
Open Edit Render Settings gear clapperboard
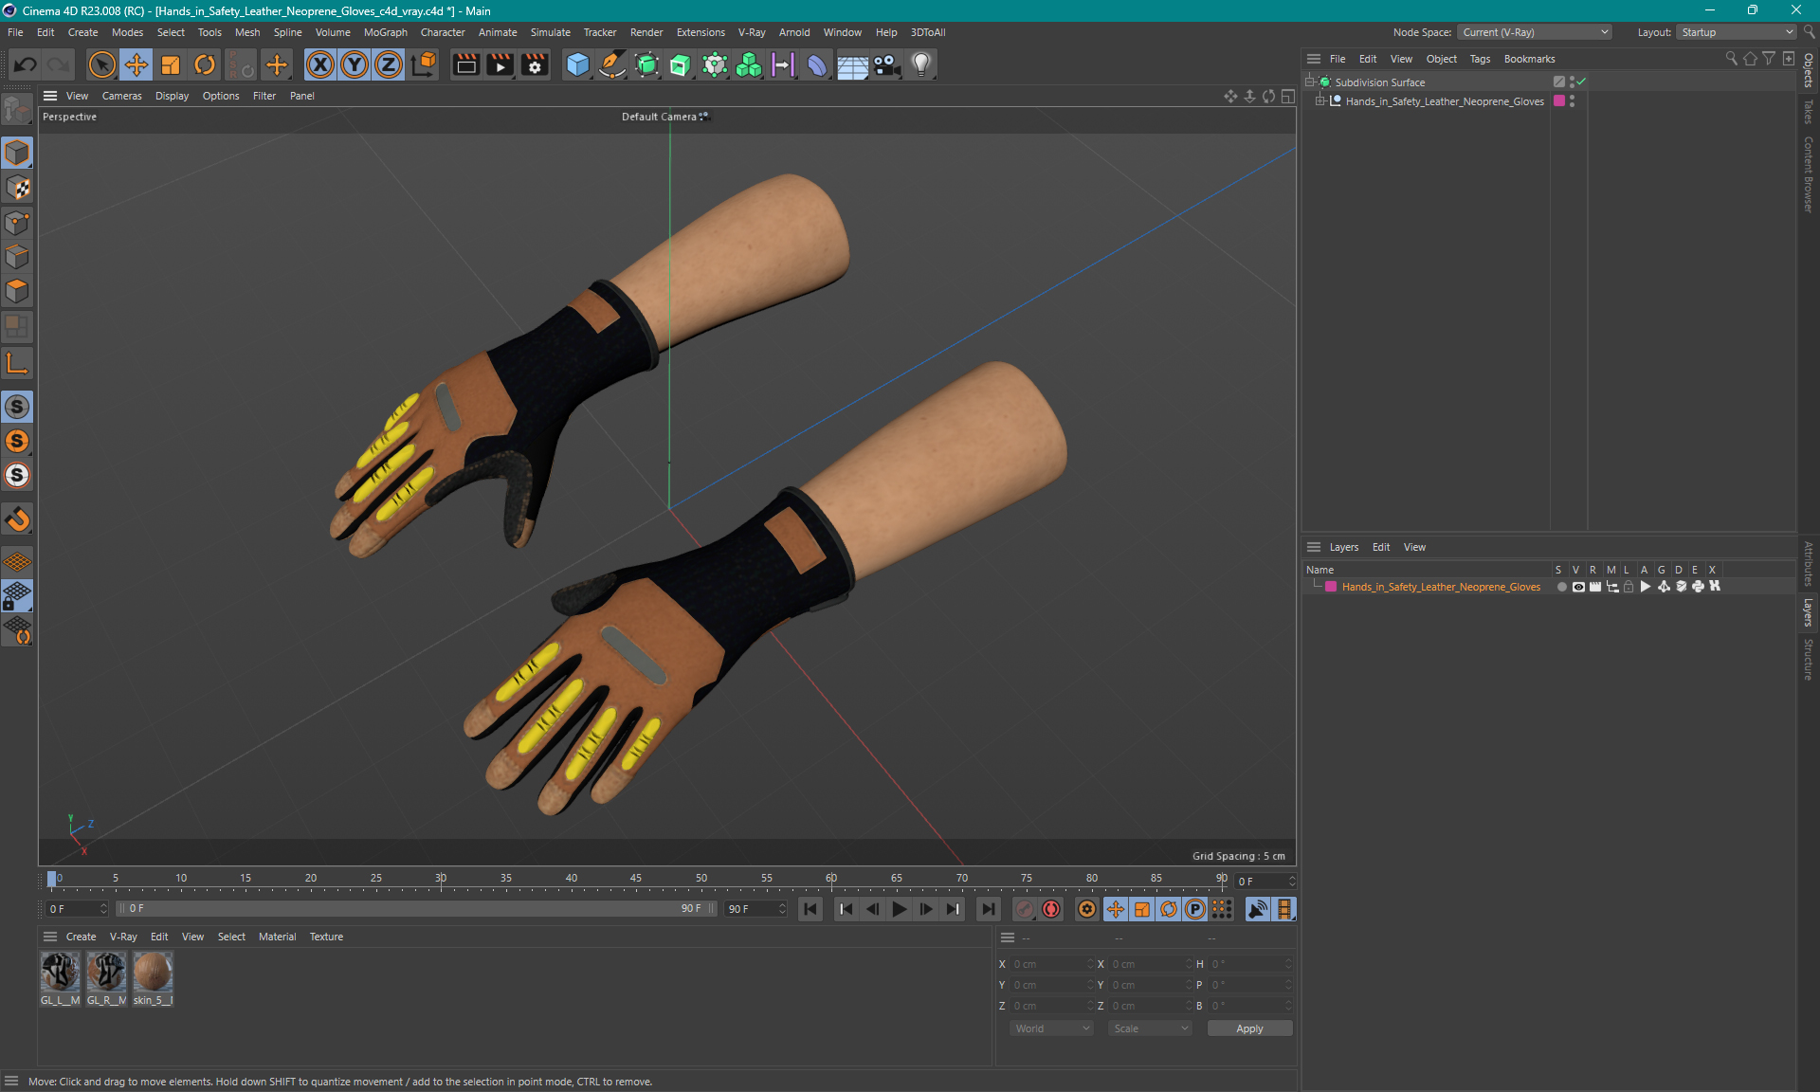[535, 64]
